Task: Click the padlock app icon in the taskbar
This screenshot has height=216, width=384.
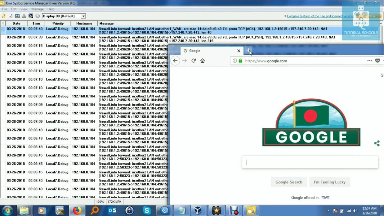Action: point(130,211)
